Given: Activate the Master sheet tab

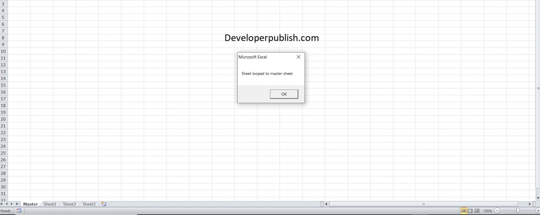Looking at the screenshot, I should click(x=31, y=204).
